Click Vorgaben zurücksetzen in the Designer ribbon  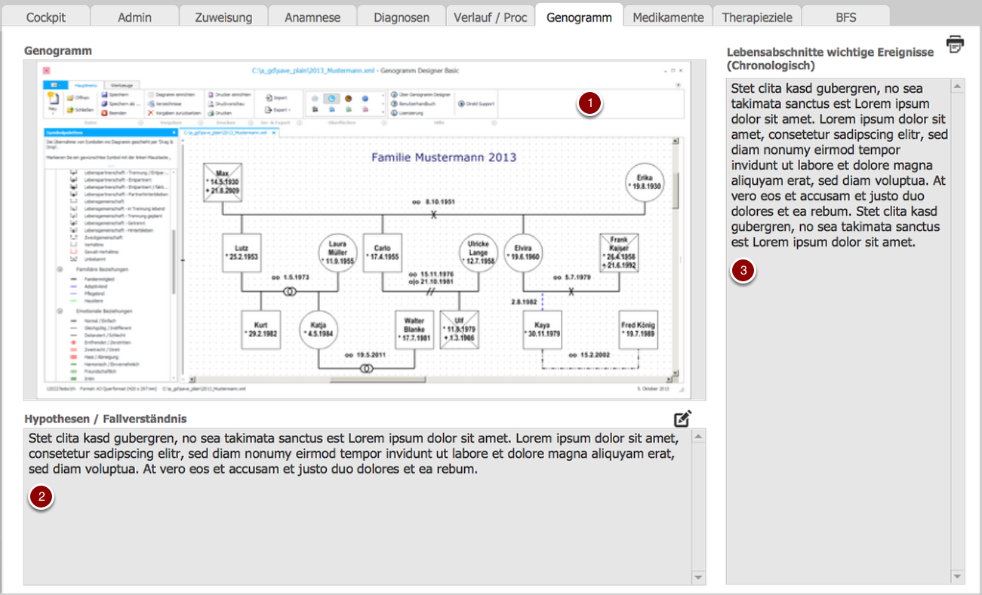tap(174, 113)
